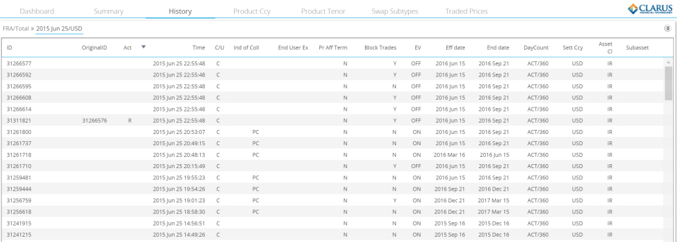Click the Clarus Financial Technology logo
Viewport: 677px width, 242px height.
pyautogui.click(x=651, y=9)
